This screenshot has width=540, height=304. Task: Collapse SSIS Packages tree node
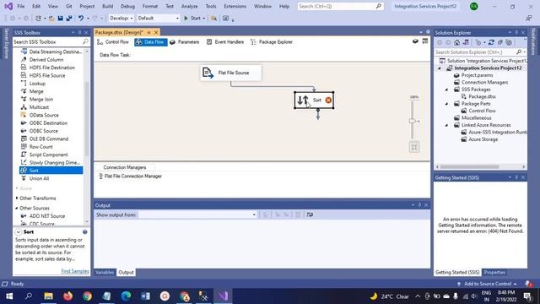(x=446, y=90)
